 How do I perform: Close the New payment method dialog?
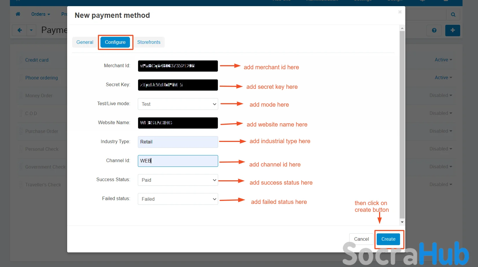pyautogui.click(x=400, y=12)
